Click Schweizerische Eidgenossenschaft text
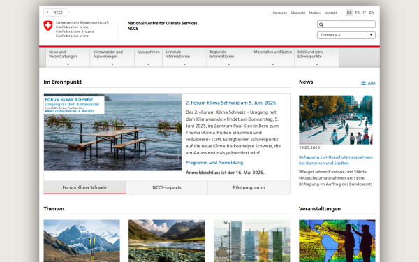 (x=82, y=23)
